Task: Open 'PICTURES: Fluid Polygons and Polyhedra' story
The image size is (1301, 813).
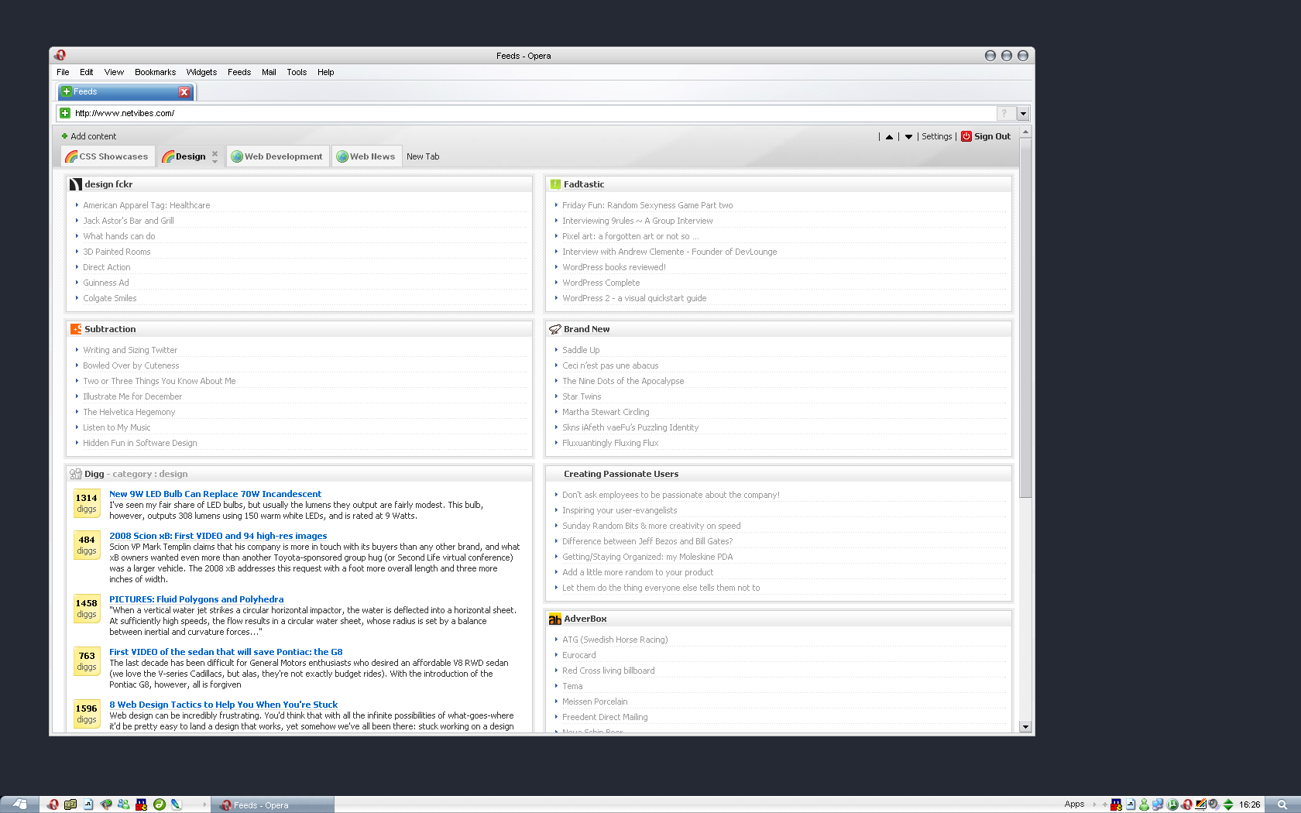Action: coord(197,599)
